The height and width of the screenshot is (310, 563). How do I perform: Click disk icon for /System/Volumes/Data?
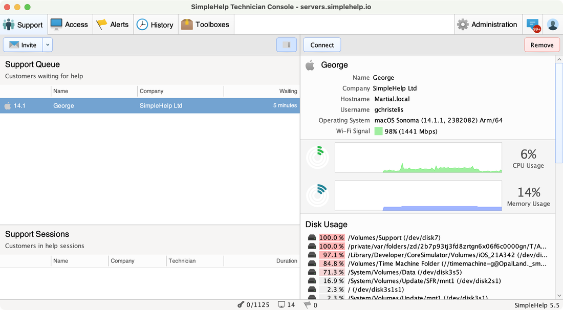[x=312, y=272]
